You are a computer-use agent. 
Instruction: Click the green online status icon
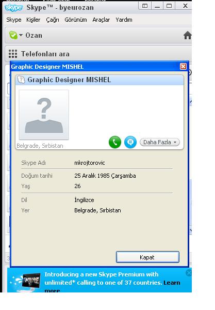click(13, 35)
